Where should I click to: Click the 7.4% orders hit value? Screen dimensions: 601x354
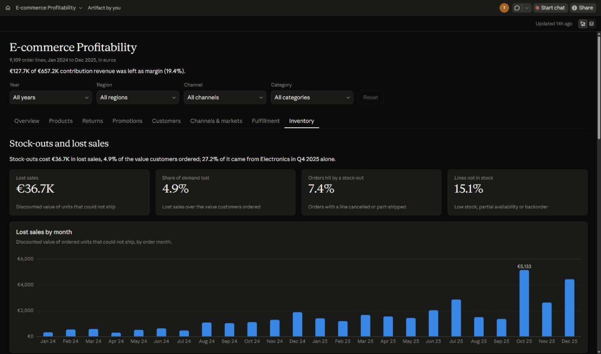[321, 189]
